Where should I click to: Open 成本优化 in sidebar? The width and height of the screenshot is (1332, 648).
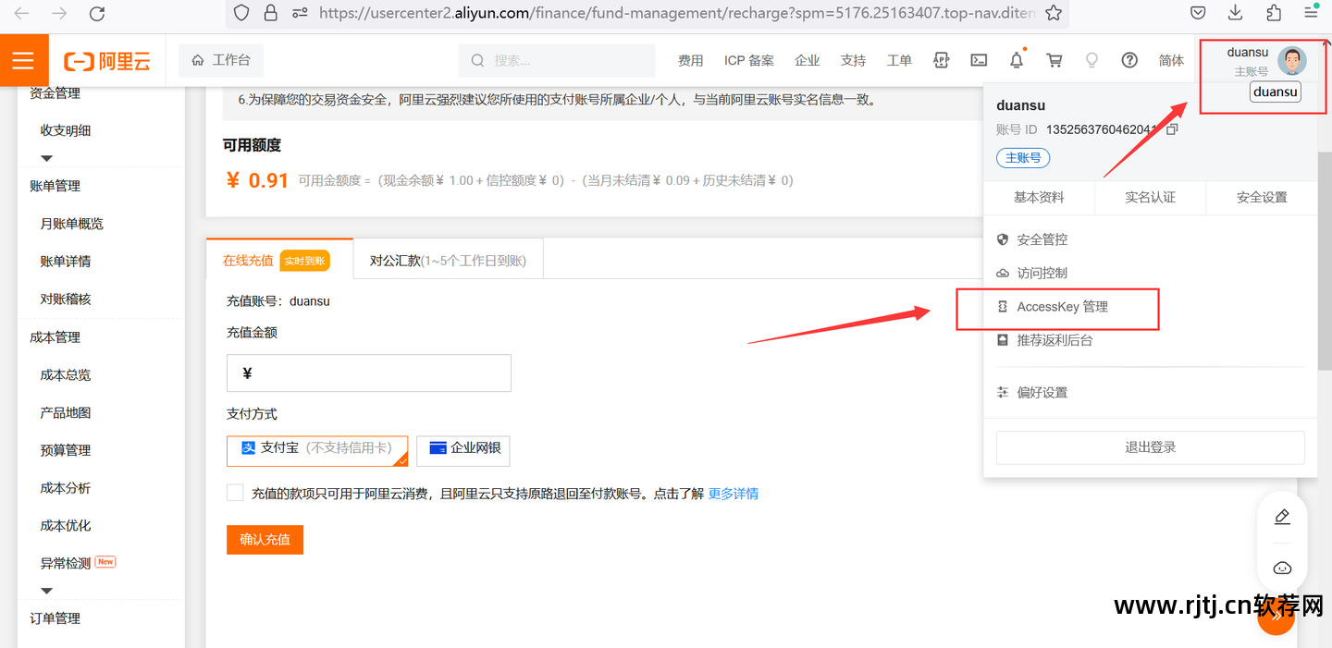tap(66, 526)
